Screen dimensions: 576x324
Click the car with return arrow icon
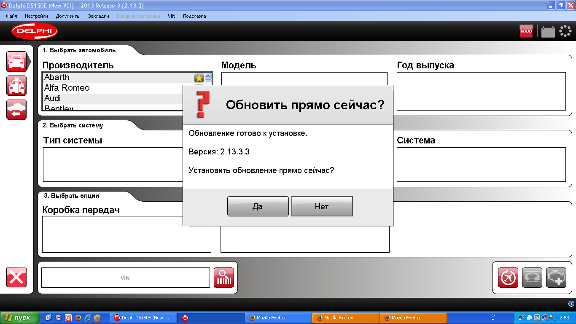point(16,110)
